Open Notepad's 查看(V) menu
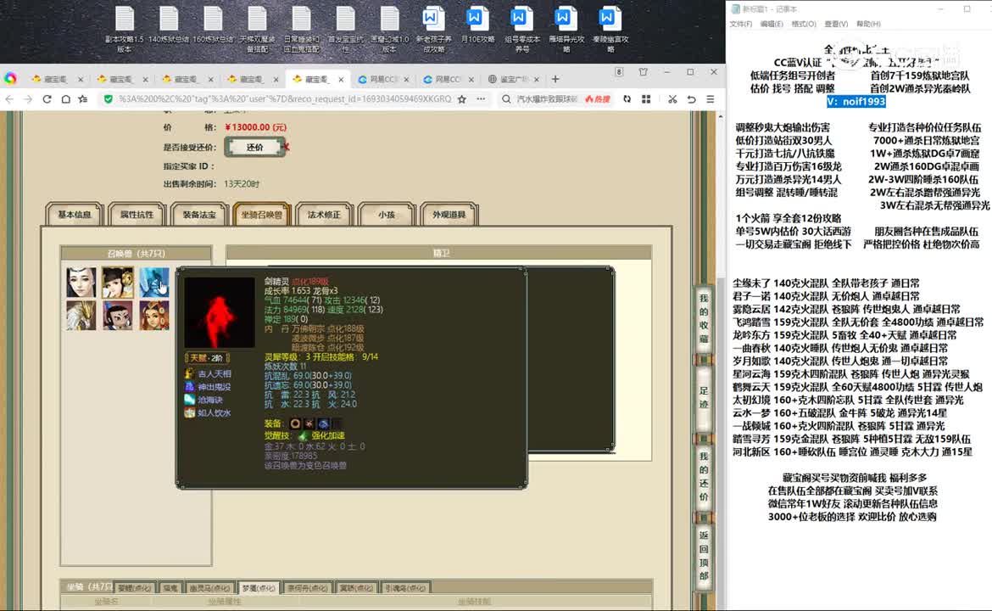Image resolution: width=992 pixels, height=611 pixels. coord(836,24)
